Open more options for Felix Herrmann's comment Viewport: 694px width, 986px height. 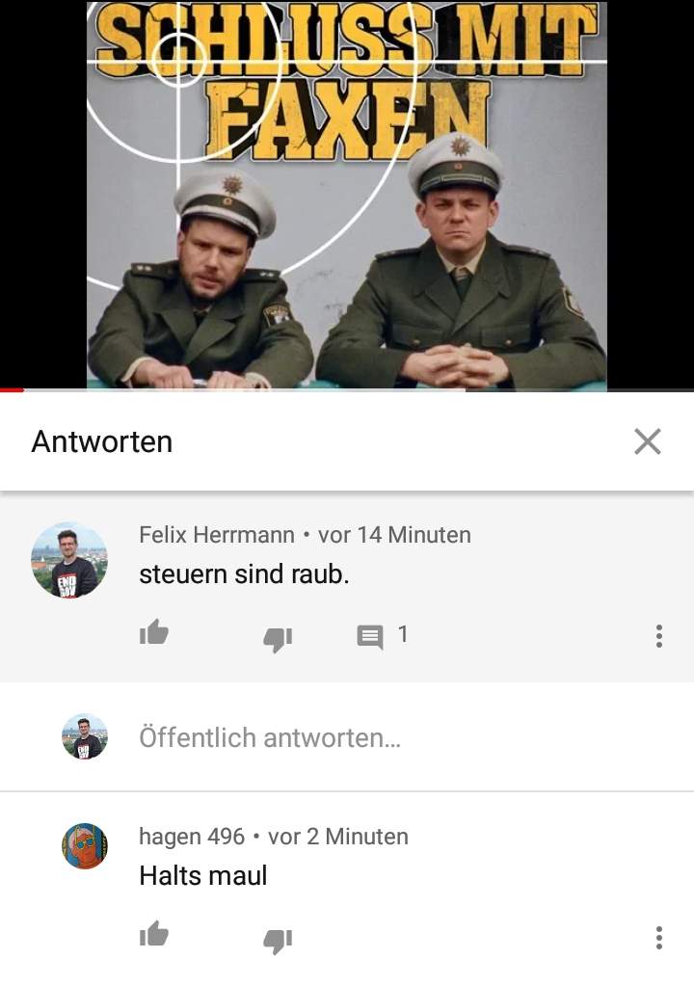[x=658, y=636]
